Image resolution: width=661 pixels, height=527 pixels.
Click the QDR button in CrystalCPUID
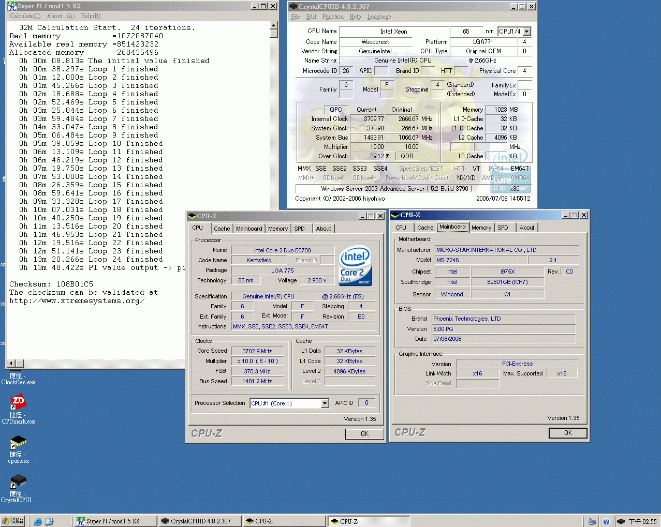(407, 156)
